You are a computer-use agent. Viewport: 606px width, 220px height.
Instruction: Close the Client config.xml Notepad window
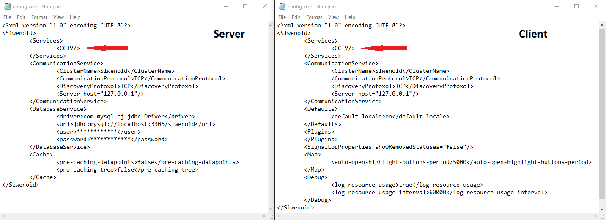pos(596,6)
